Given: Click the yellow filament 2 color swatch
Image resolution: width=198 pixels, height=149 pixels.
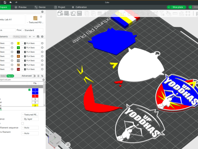Looking at the screenshot, I should coord(18,43).
